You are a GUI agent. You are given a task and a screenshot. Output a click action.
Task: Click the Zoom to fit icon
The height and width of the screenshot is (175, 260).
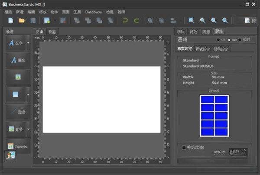pyautogui.click(x=191, y=20)
